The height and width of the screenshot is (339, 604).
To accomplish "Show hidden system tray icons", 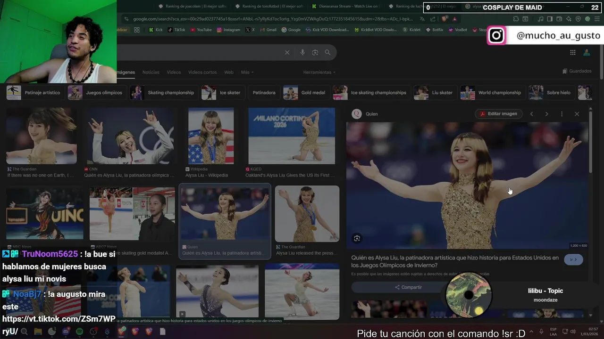I will [x=531, y=331].
